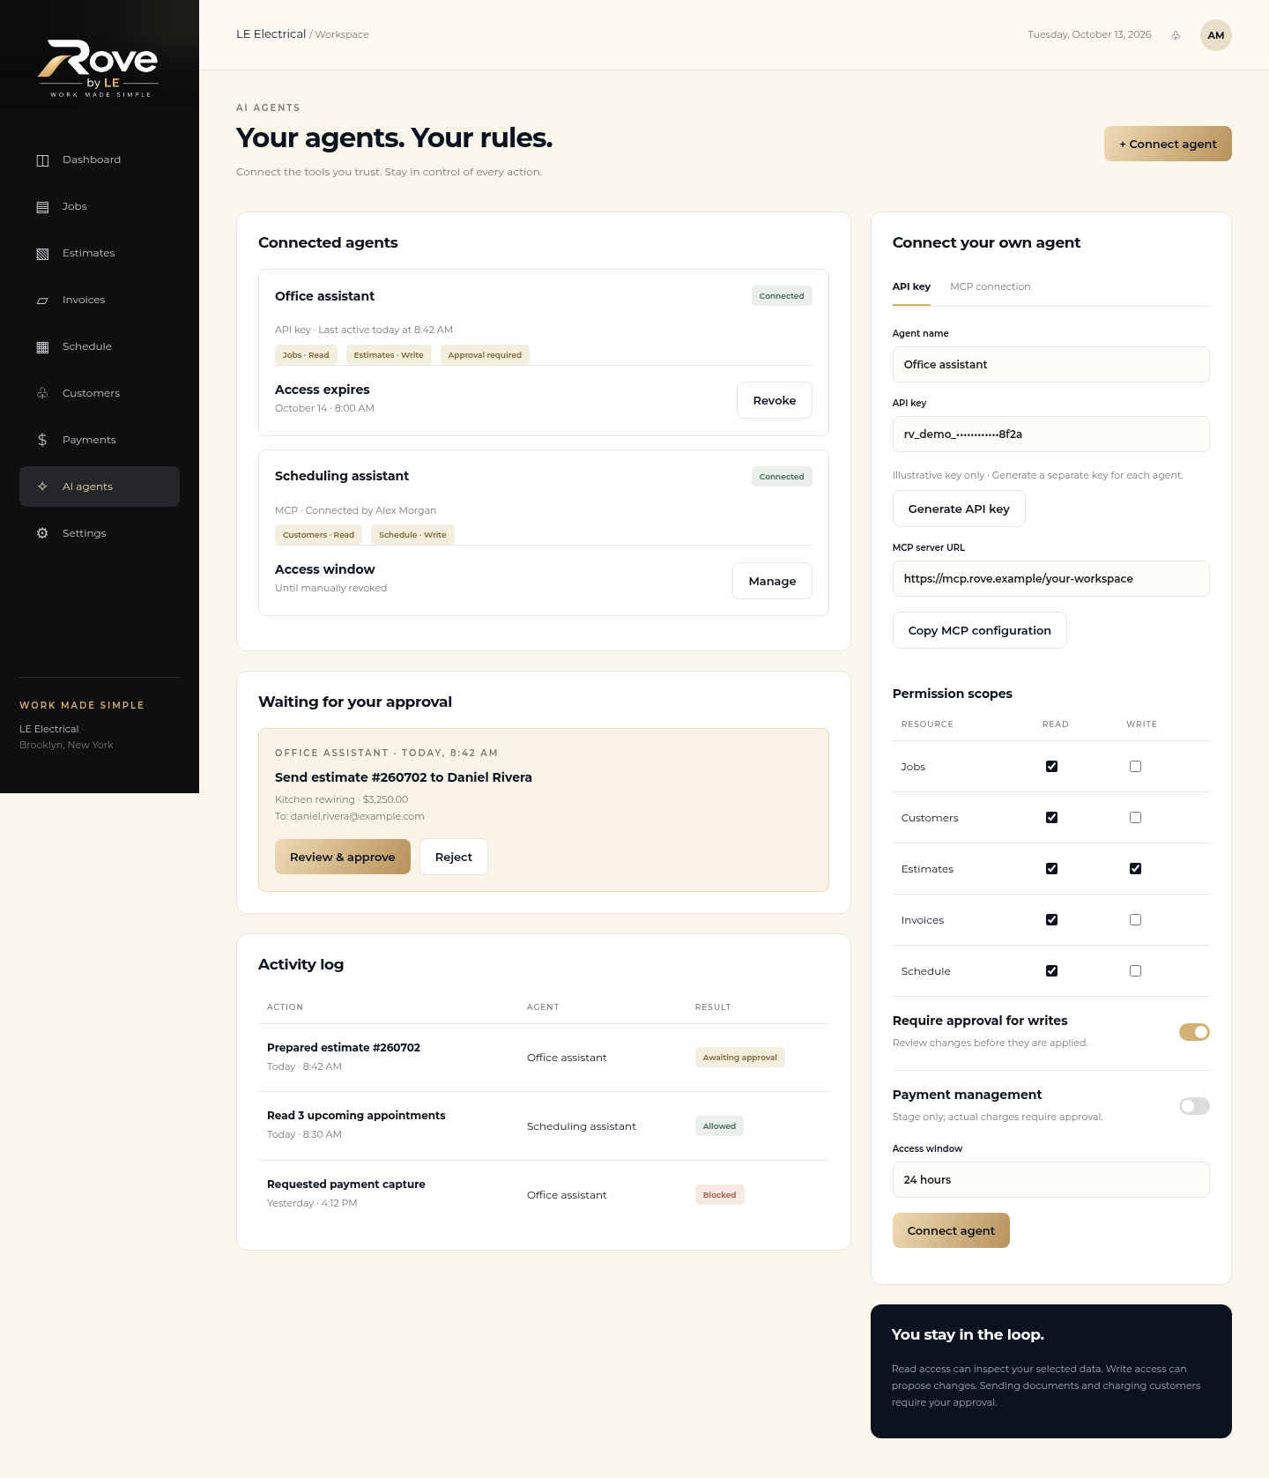This screenshot has width=1269, height=1478.
Task: Turn off Require approval for writes
Action: (1194, 1032)
